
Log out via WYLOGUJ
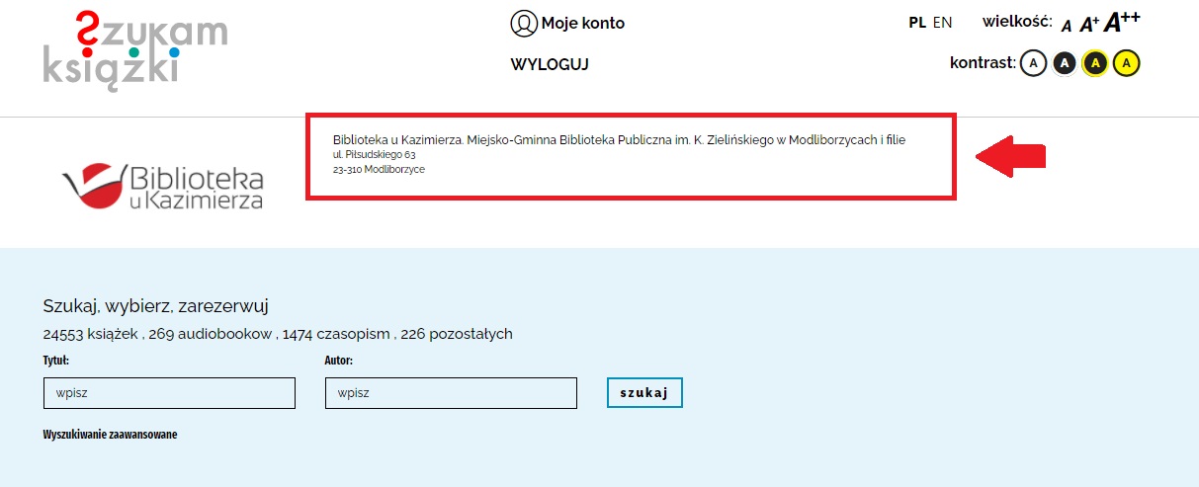[550, 65]
